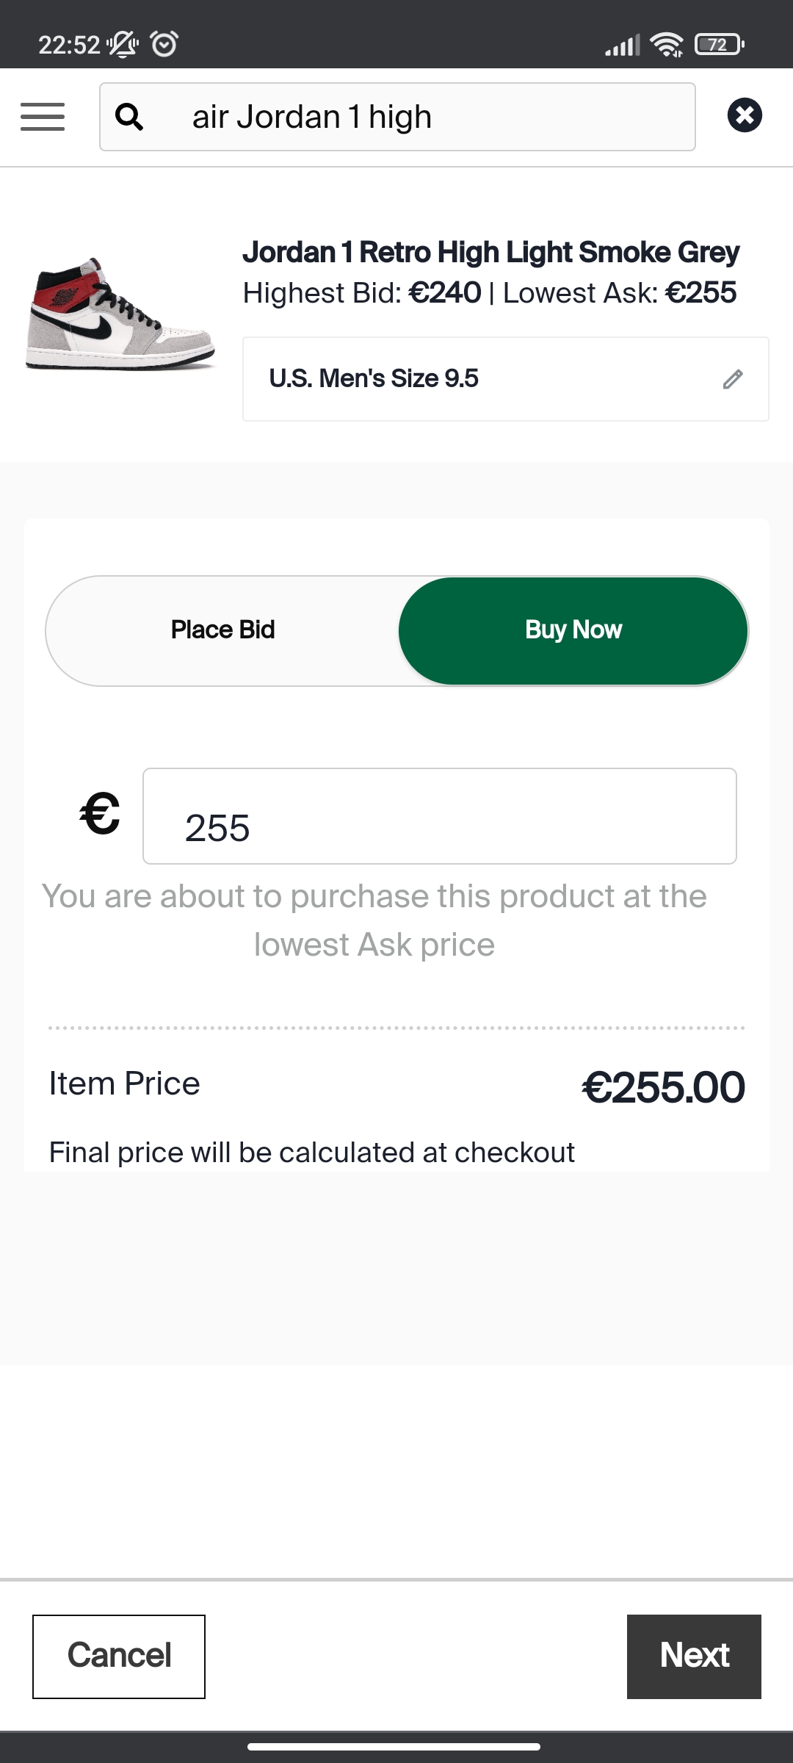
Task: Tap the Jordan 1 Retro High Light Smoke Grey title
Action: click(490, 252)
